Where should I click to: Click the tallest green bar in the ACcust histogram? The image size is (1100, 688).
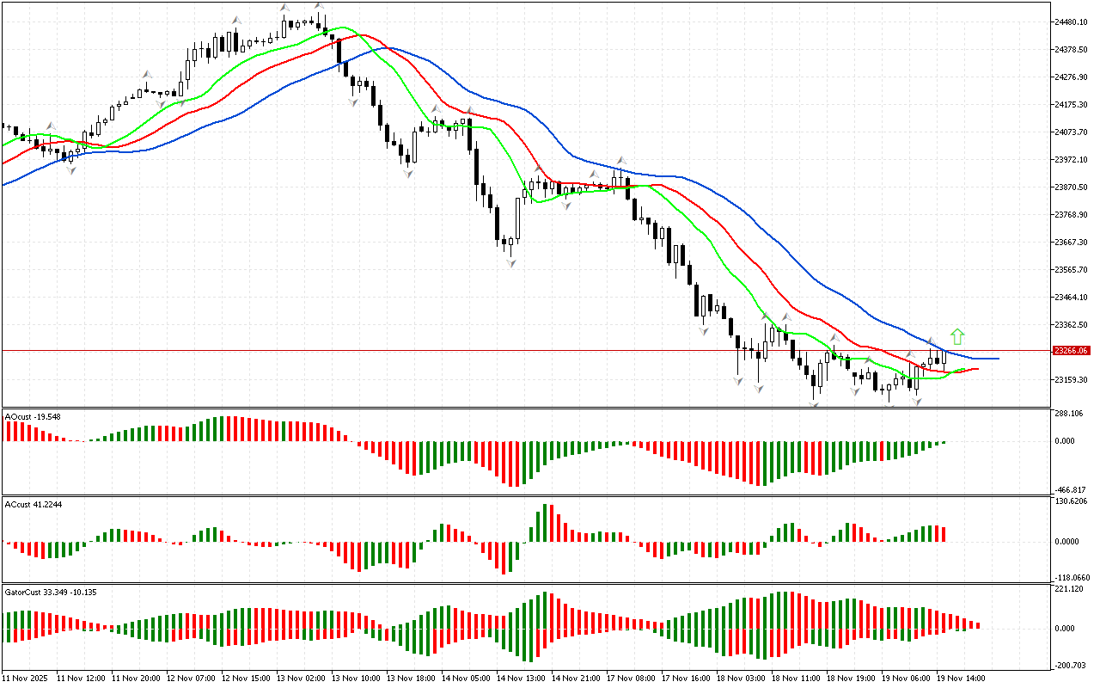[x=545, y=523]
